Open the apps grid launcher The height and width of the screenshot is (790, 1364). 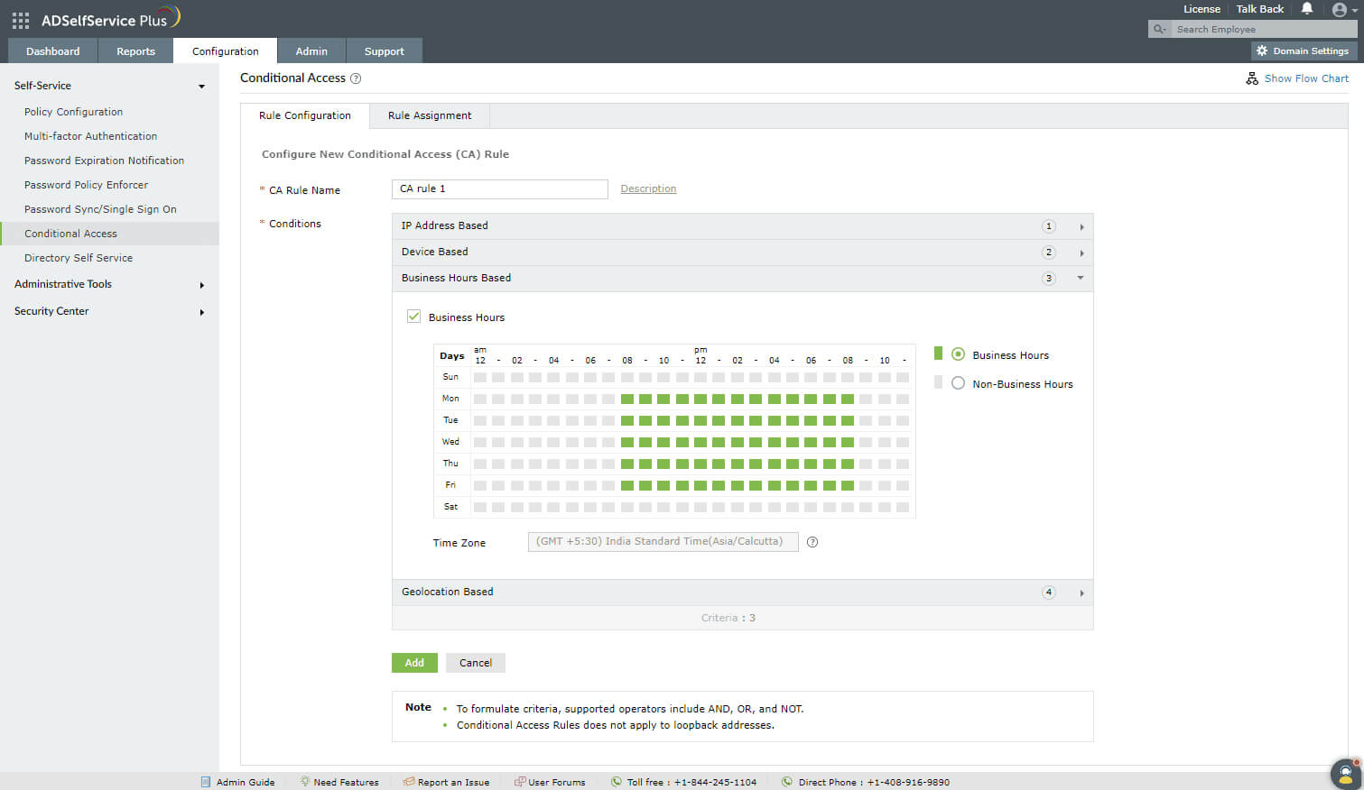click(20, 20)
